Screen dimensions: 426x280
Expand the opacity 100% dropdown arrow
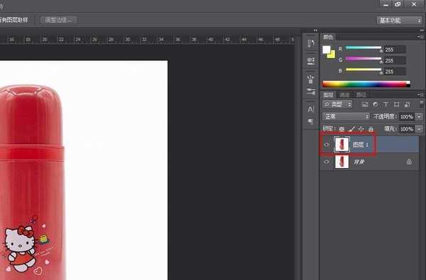(x=419, y=117)
